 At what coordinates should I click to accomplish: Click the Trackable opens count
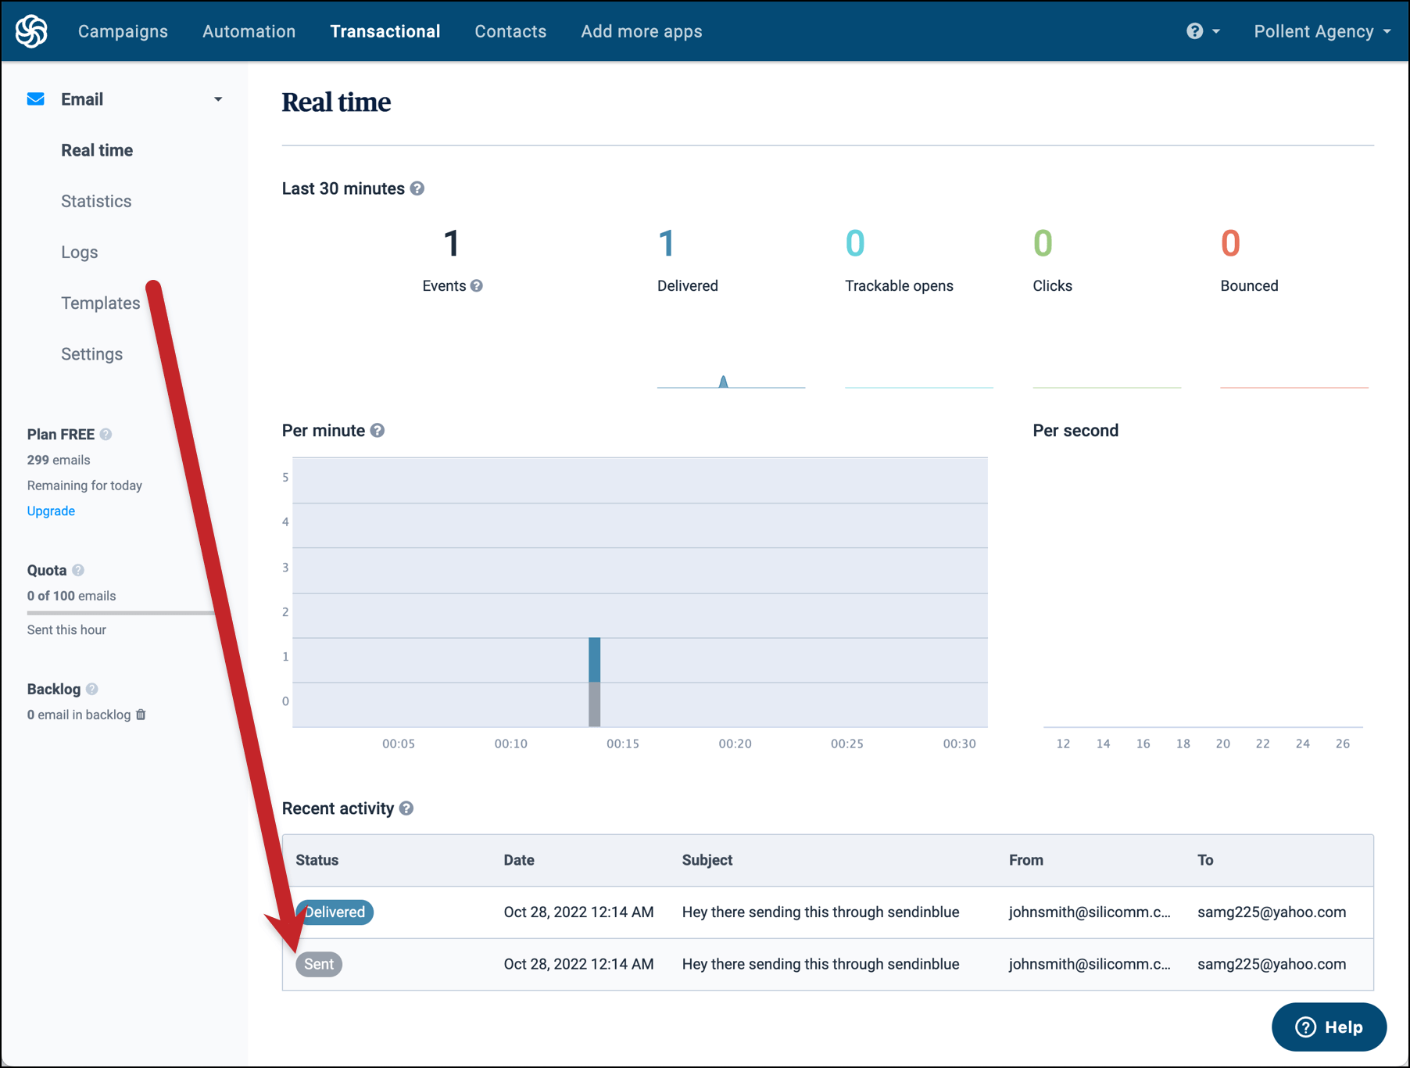(x=855, y=243)
